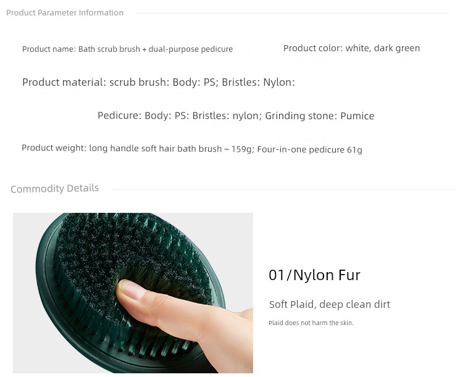This screenshot has height=377, width=463.
Task: Select the 'Product weight' specification line
Action: point(192,149)
